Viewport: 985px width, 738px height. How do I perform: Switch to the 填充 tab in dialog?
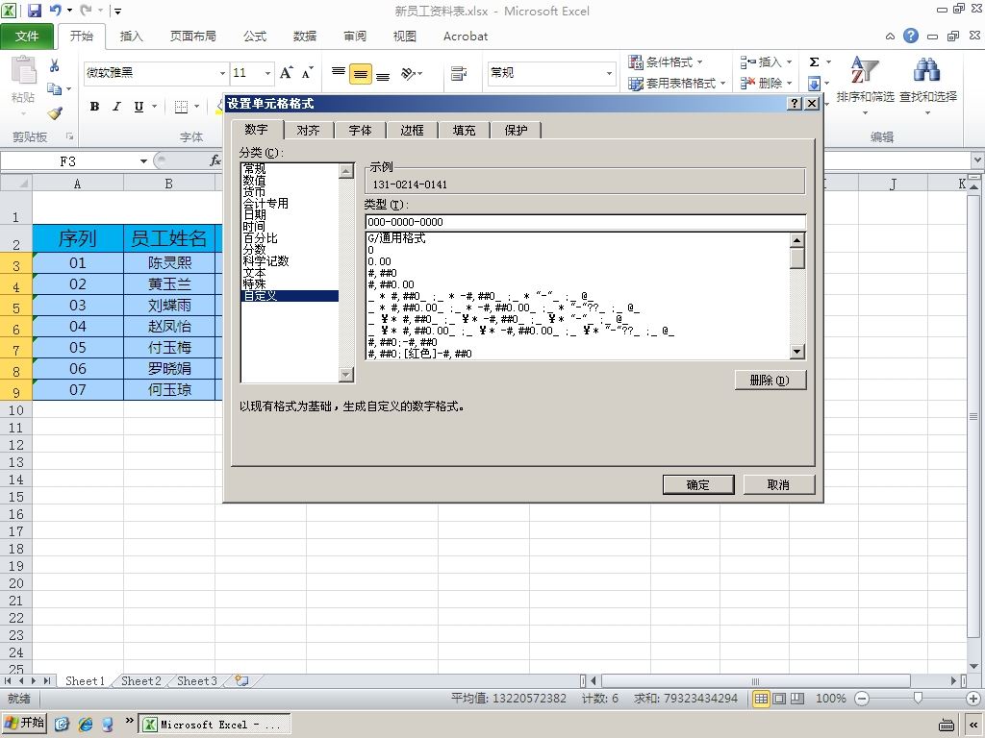point(464,130)
